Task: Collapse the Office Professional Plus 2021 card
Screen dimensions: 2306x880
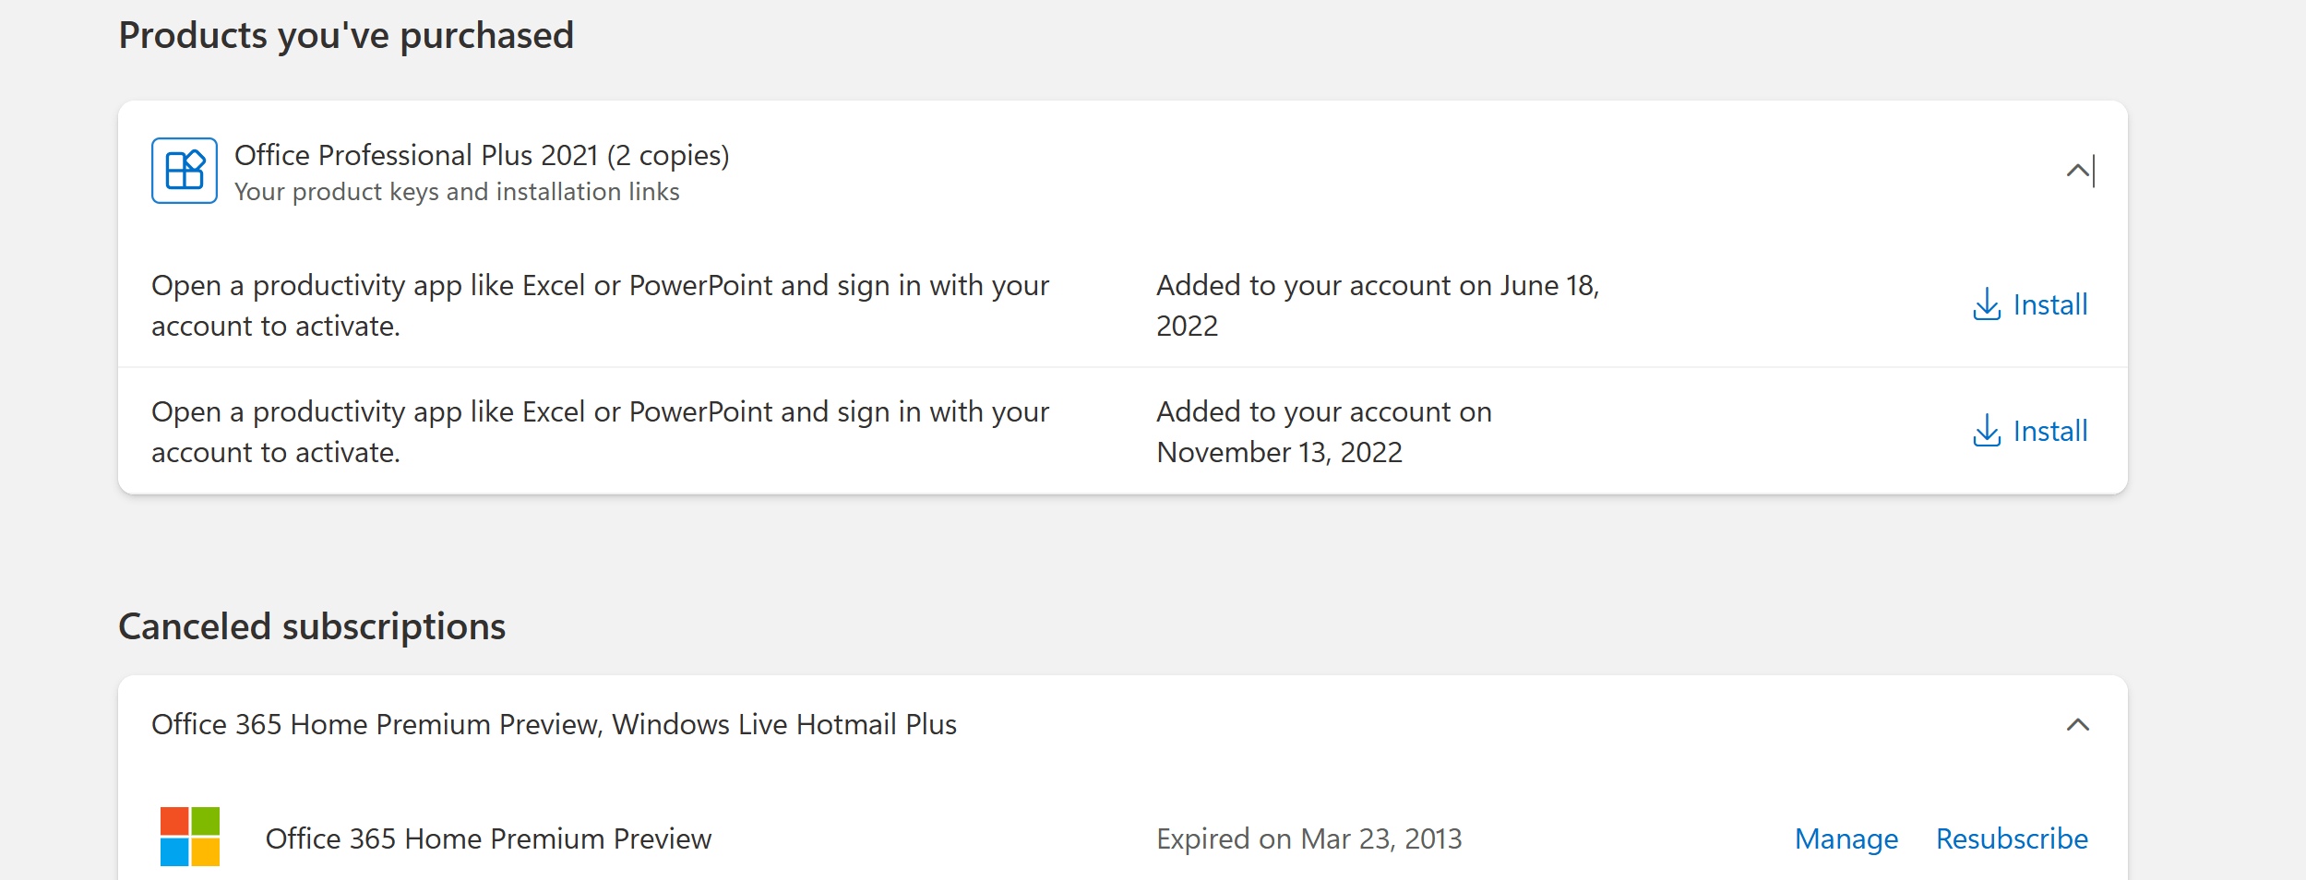Action: [x=2078, y=171]
